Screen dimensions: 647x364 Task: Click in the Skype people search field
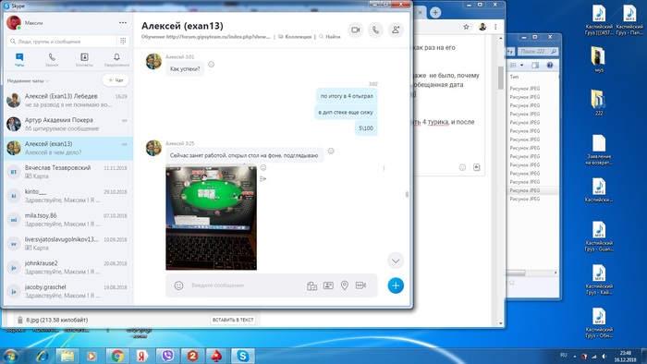point(62,42)
